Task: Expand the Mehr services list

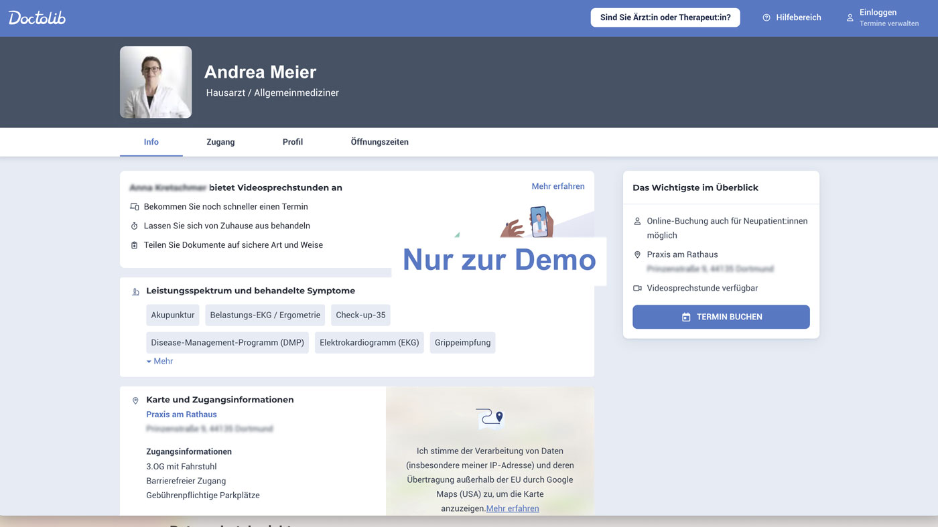Action: click(160, 362)
